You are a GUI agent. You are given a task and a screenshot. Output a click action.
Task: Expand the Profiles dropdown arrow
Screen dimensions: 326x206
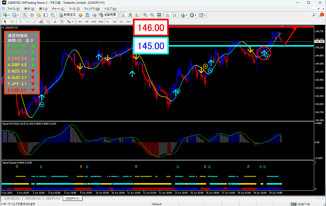(18, 15)
